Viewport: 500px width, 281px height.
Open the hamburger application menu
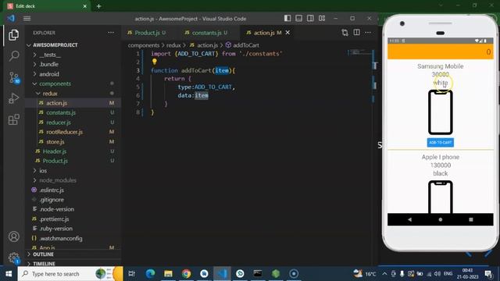(x=27, y=19)
